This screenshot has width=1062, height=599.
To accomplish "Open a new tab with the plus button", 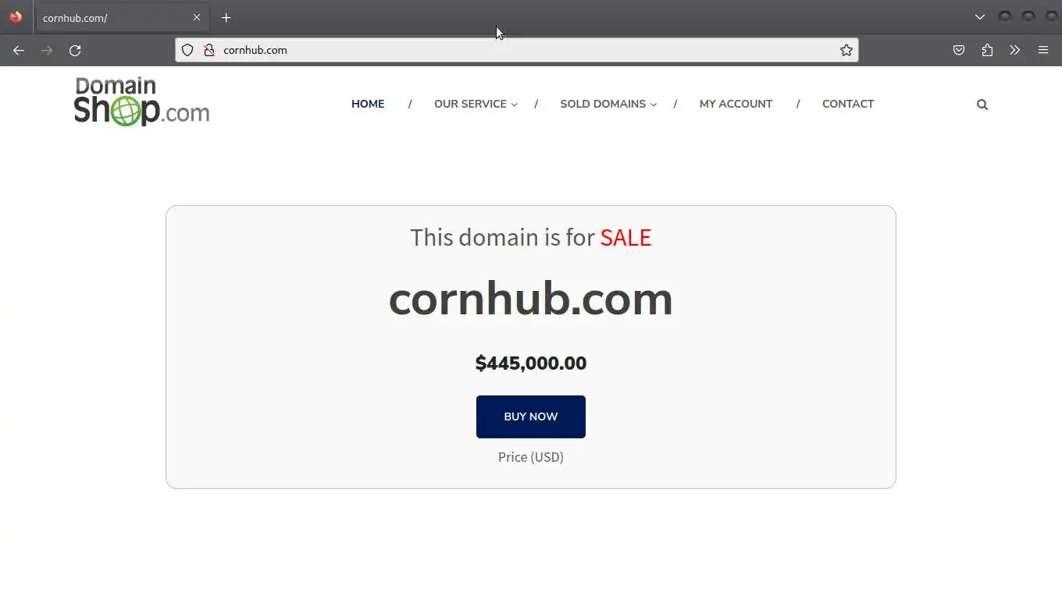I will pyautogui.click(x=226, y=17).
